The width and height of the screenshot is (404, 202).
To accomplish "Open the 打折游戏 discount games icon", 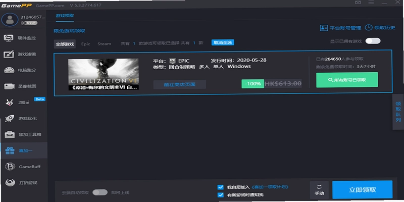I will (x=10, y=183).
